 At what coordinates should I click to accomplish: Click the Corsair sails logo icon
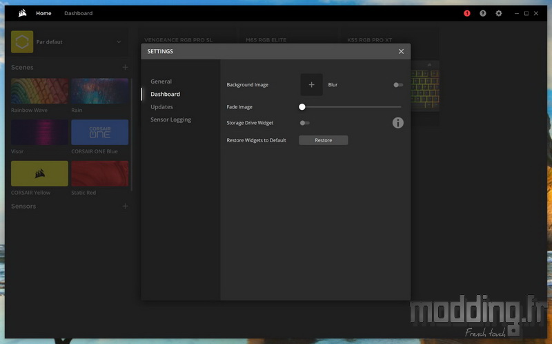tap(23, 13)
